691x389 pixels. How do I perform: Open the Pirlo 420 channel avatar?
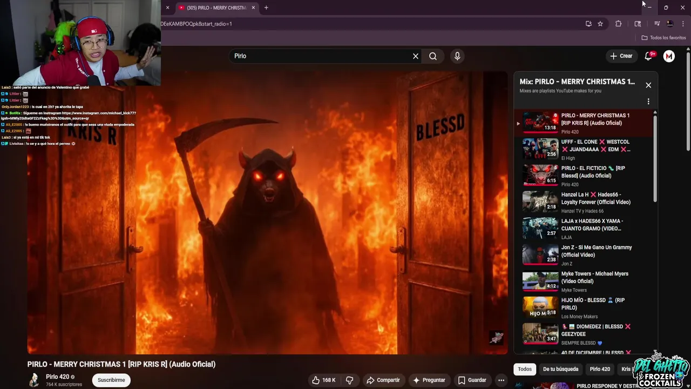34,380
